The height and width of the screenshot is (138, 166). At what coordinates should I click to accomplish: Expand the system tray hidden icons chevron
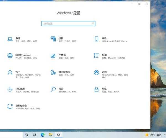click(165, 135)
